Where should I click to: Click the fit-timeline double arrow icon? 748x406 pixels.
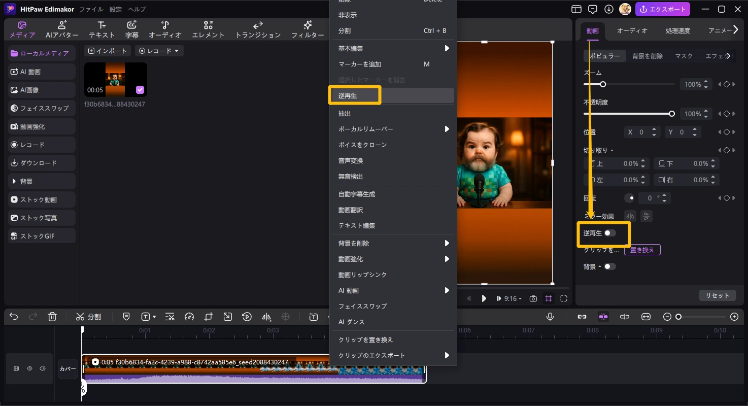coord(646,317)
